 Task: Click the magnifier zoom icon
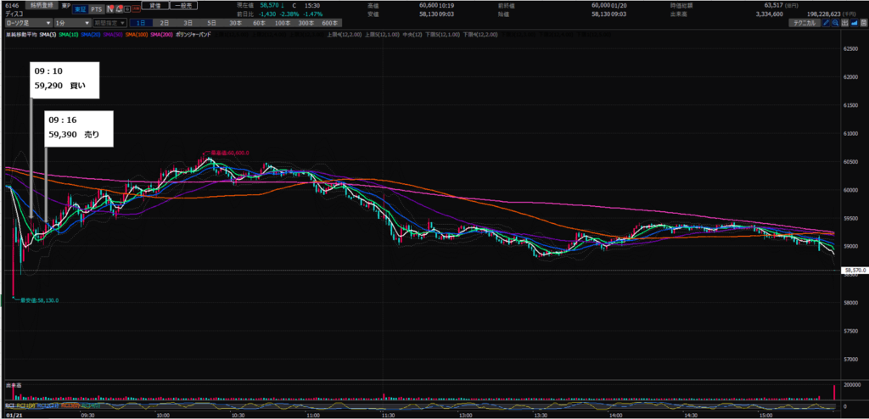(836, 23)
